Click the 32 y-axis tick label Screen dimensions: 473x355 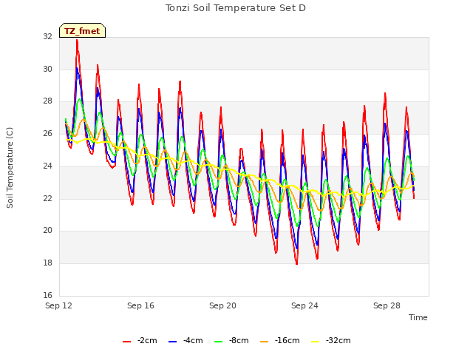point(47,37)
